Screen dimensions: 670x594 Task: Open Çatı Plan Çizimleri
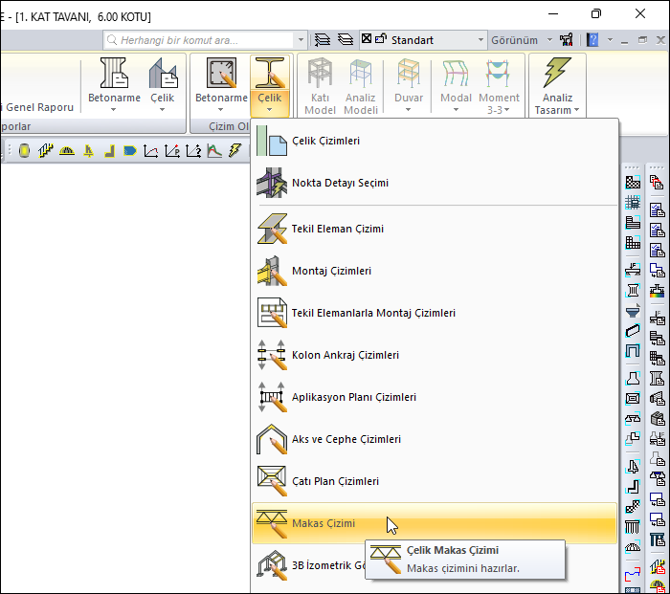pyautogui.click(x=435, y=481)
